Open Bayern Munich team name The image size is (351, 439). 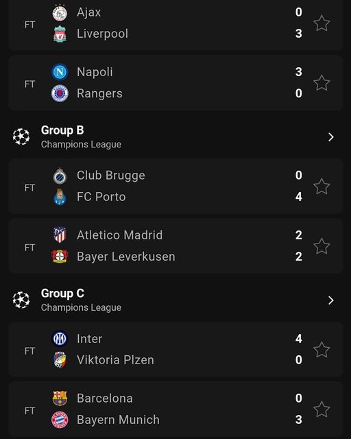[x=118, y=420]
